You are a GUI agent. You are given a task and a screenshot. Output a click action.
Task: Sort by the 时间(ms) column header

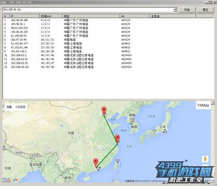[x=51, y=16]
